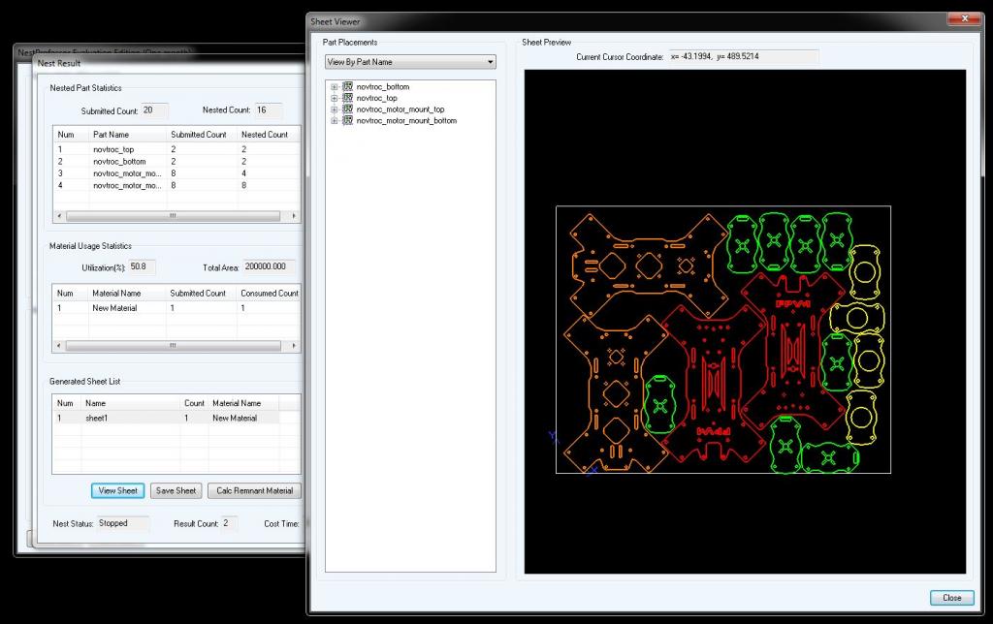Expand the novtroc_motor_mount_top tree node

pos(335,109)
